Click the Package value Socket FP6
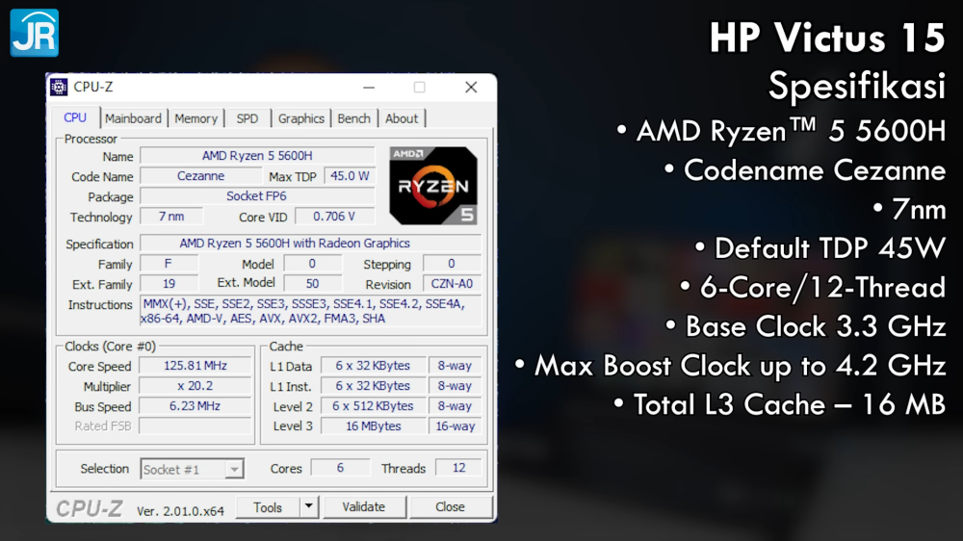The height and width of the screenshot is (541, 963). 257,196
